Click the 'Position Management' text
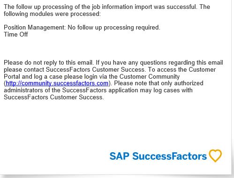 34,28
